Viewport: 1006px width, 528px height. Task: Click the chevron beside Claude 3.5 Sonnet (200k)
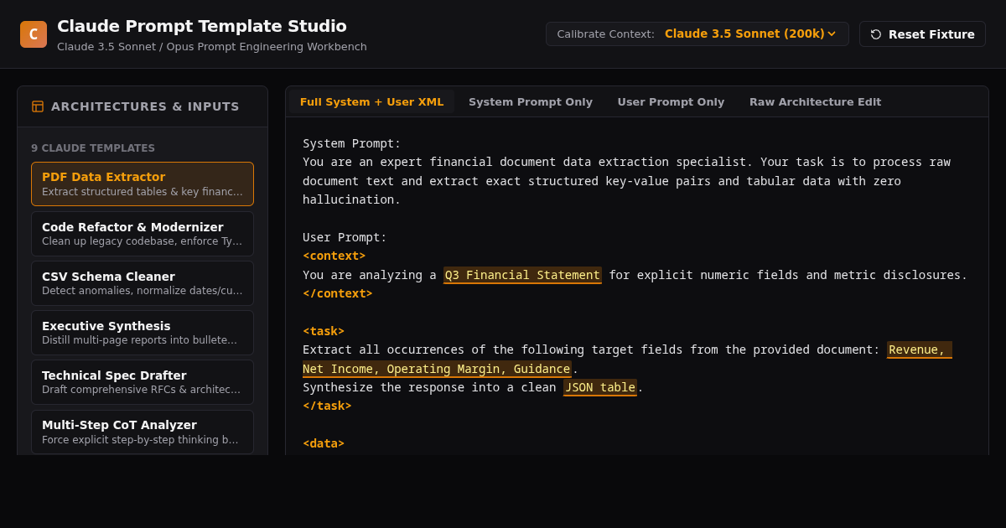point(832,34)
